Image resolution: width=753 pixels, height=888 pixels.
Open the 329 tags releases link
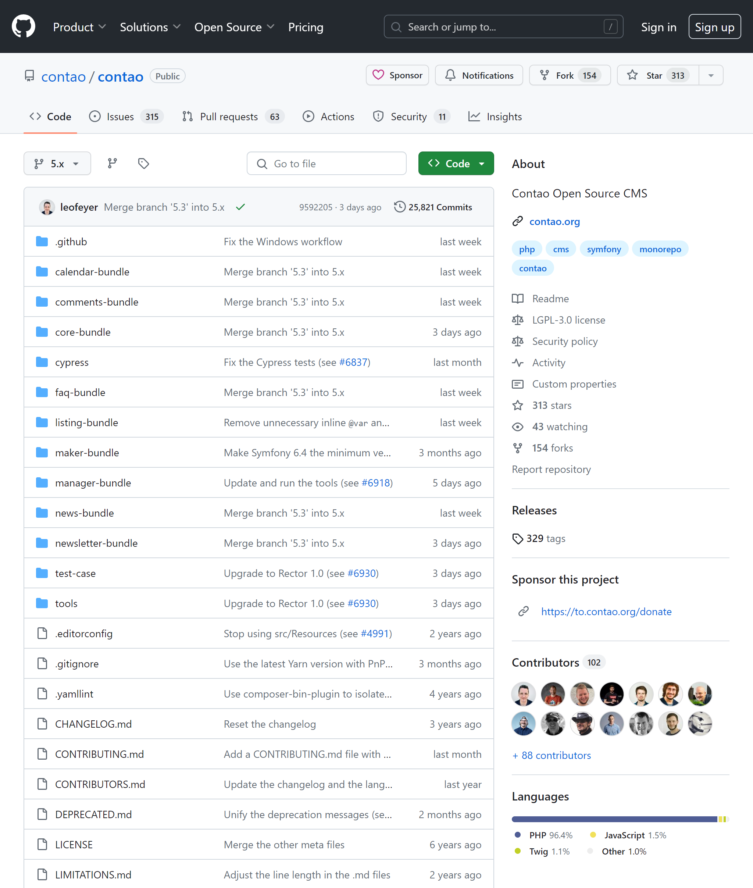[x=539, y=538]
